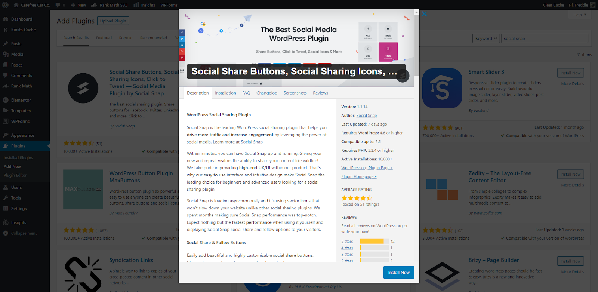Click the Upload Plugin button
Viewport: 598px width, 292px height.
pos(113,21)
